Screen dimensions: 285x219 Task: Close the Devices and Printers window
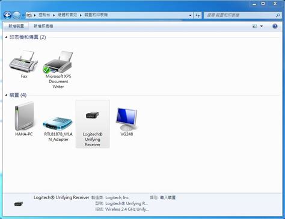pyautogui.click(x=275, y=4)
